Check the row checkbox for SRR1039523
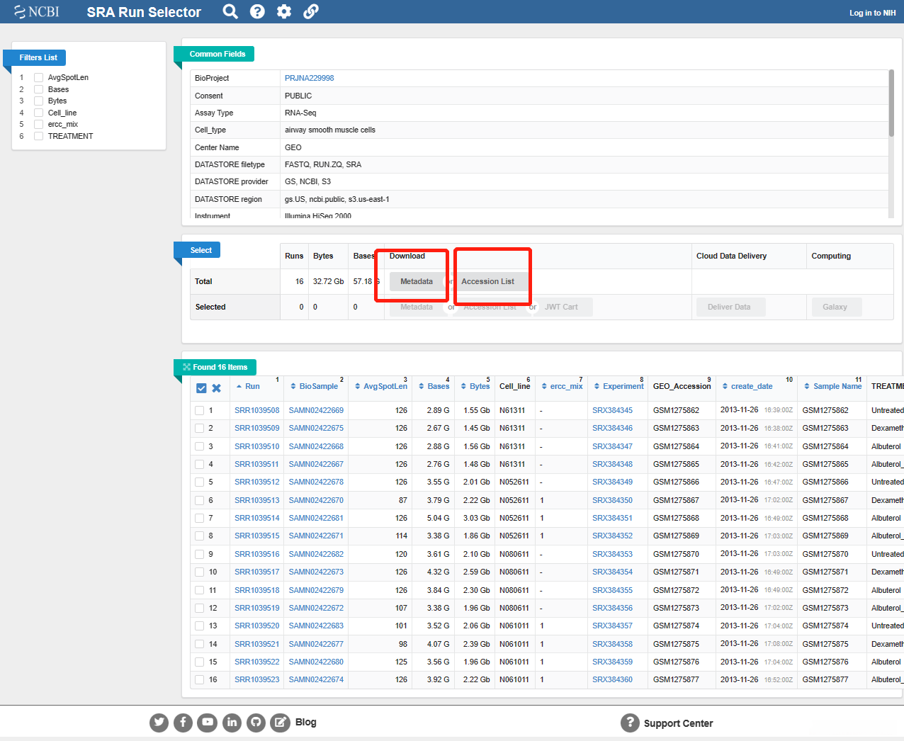904x741 pixels. (200, 679)
